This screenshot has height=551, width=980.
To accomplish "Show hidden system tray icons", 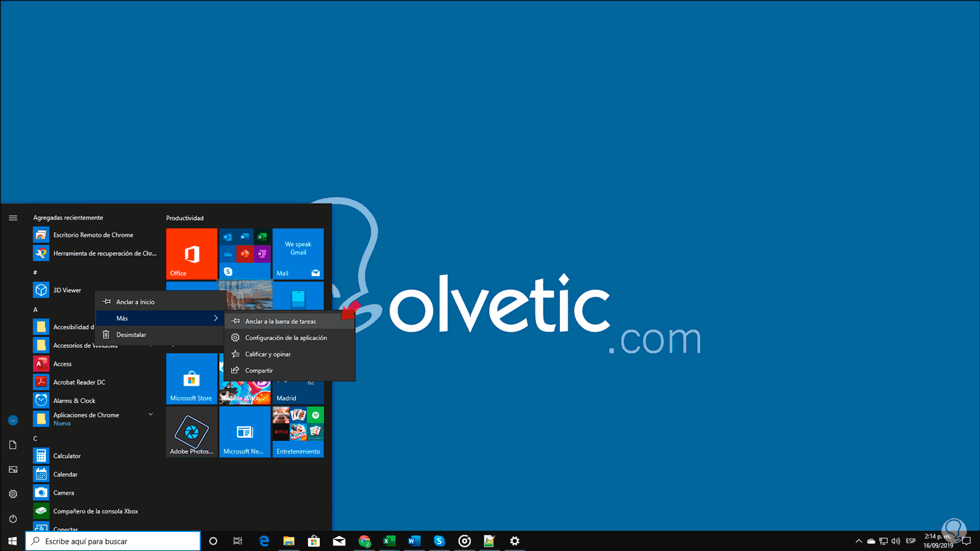I will (x=859, y=541).
